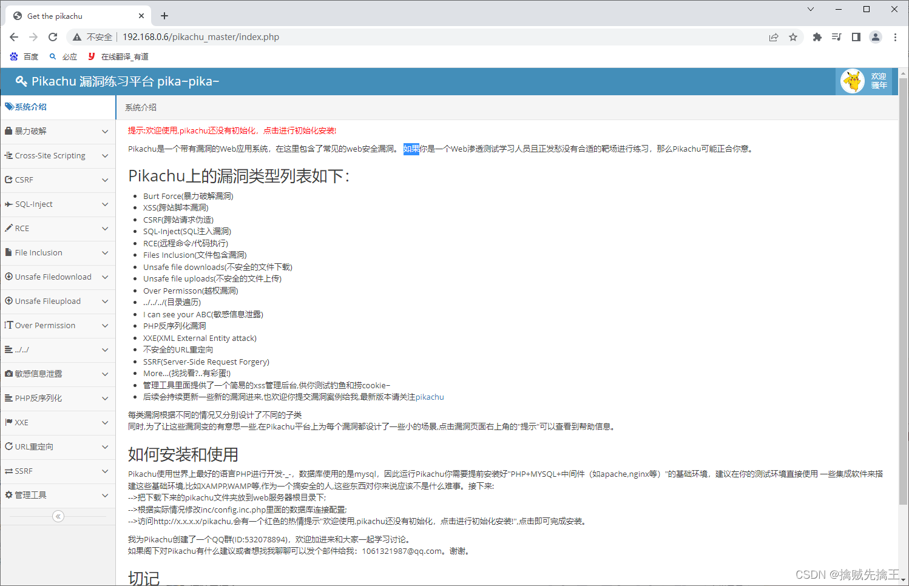Viewport: 909px width, 586px height.
Task: Follow the blue pikachu link
Action: coord(430,397)
